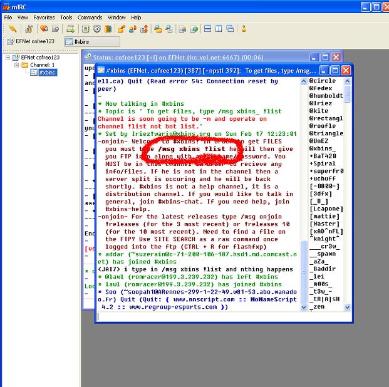Open the Notify List toolbar icon
The width and height of the screenshot is (389, 387).
coord(182,29)
